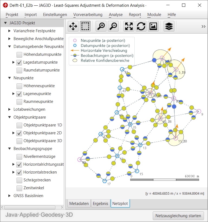Select the Netzplot tab
Screen dimensions: 208x222
pos(120,203)
